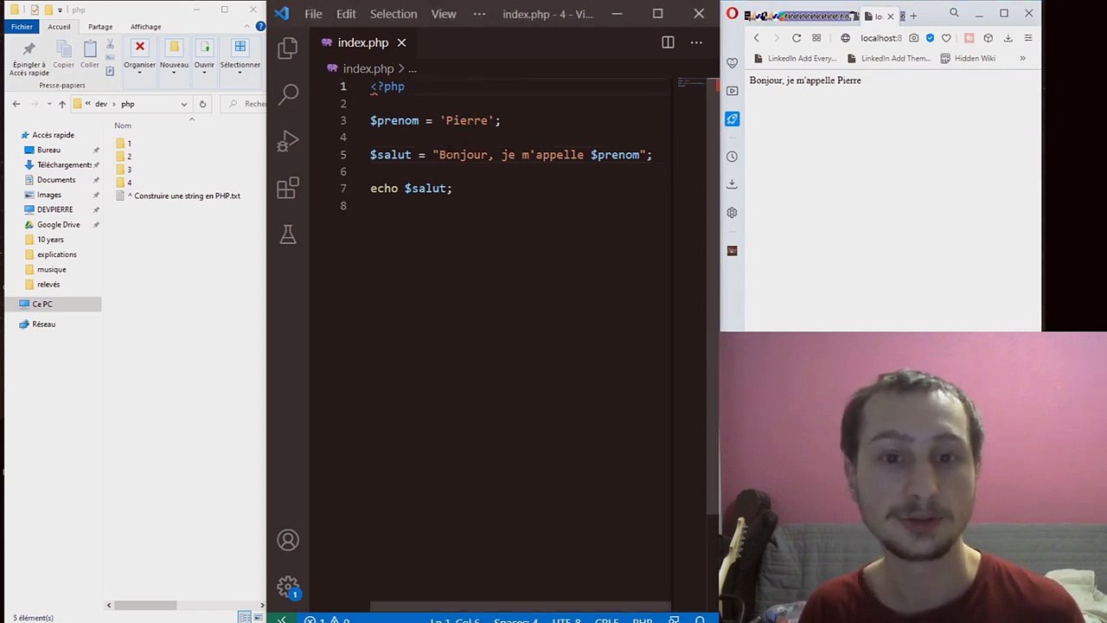
Task: Open the Search view in VS Code
Action: 288,93
